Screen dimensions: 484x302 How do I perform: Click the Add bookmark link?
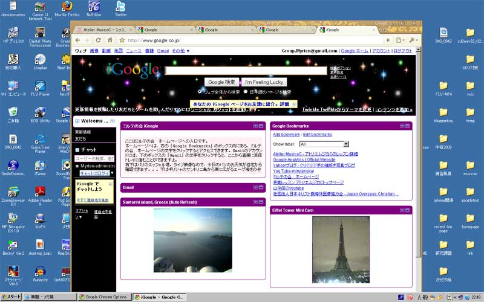[286, 135]
